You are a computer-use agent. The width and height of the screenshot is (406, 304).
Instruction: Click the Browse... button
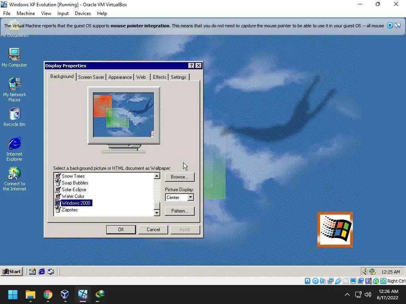[180, 177]
